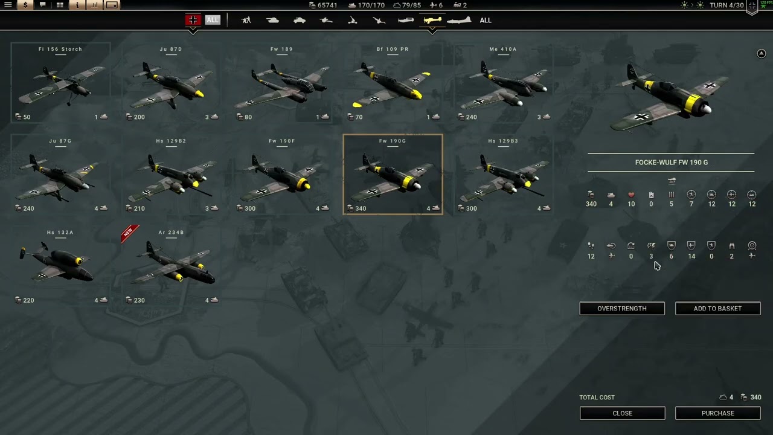The width and height of the screenshot is (773, 435).
Task: Click the ammo bullets stat icon
Action: [671, 195]
